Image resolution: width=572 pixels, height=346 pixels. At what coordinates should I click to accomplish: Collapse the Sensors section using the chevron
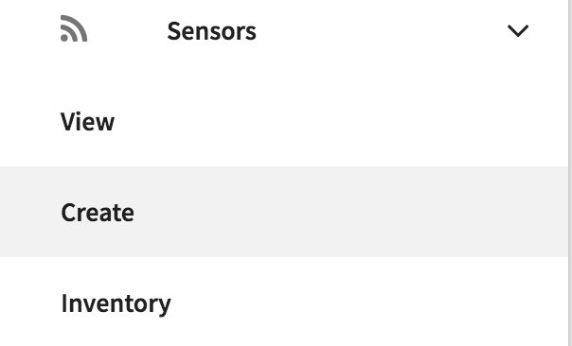pos(518,31)
